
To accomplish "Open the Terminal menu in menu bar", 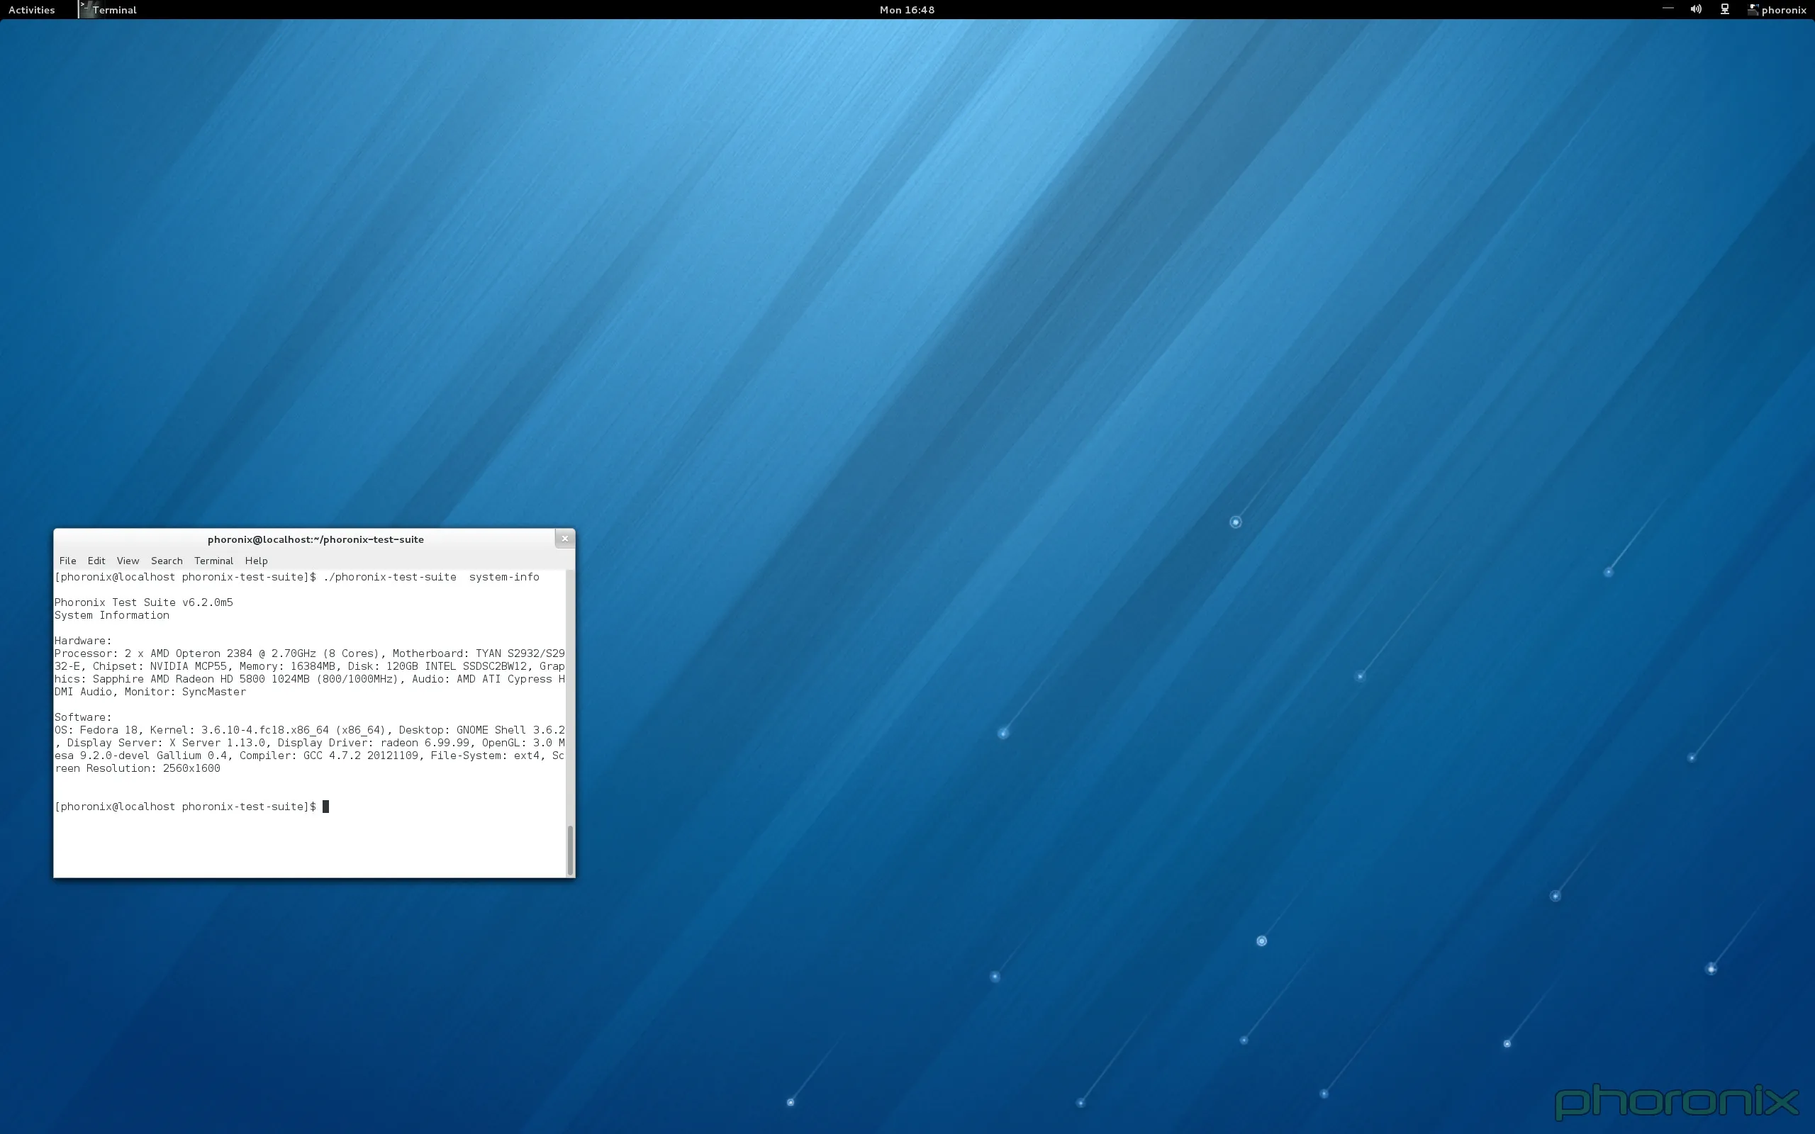I will (x=213, y=560).
